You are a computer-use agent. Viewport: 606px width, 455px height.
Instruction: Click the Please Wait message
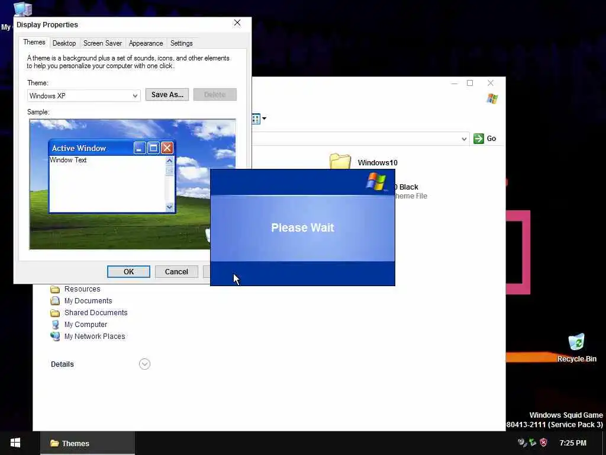point(302,227)
